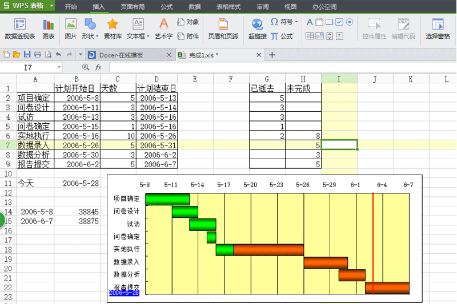Screen dimensions: 457x304
Task: Switch to the Docer-在线模板 document tab
Action: [121, 55]
